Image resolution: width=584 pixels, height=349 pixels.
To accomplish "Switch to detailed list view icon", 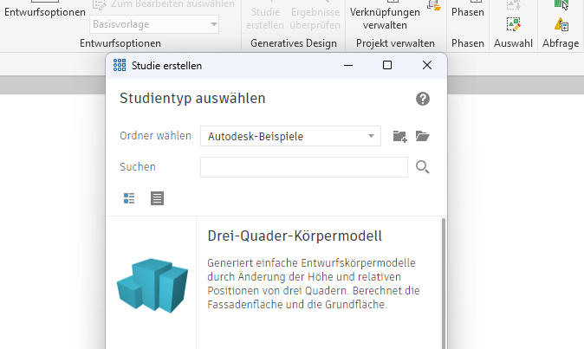I will click(x=129, y=198).
